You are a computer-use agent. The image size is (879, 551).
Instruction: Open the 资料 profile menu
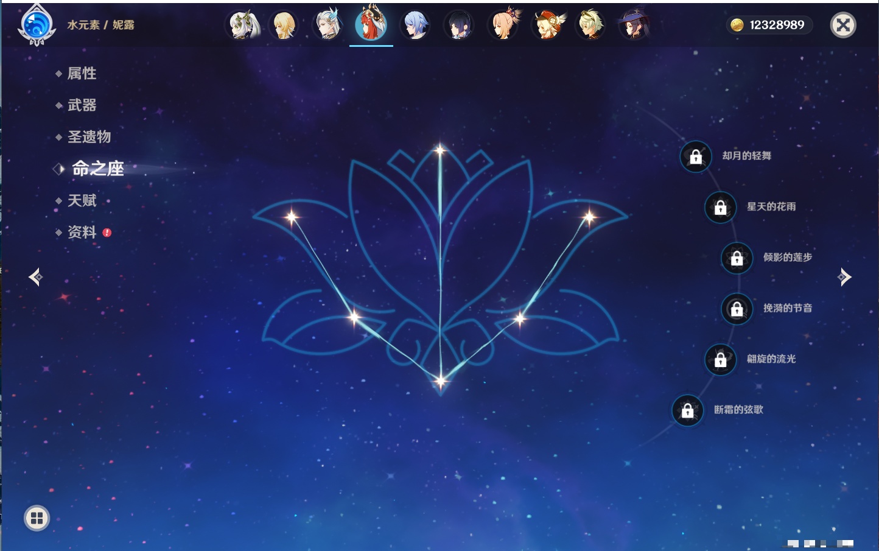82,232
